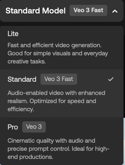Screen dimensions: 125x165
Task: Click the word "efficiency." under Standard
Action: coord(21,109)
